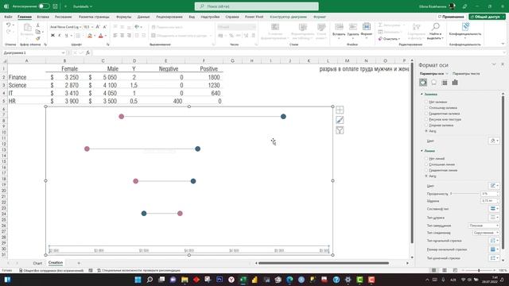Switch to the Data (Данные) tab
The image size is (509, 286).
click(x=143, y=17)
